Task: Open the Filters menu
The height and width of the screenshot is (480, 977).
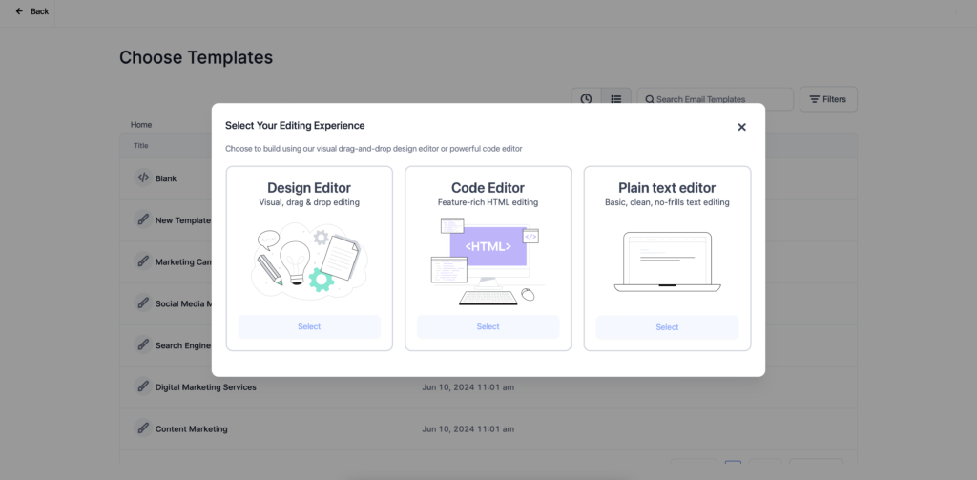Action: pyautogui.click(x=828, y=99)
